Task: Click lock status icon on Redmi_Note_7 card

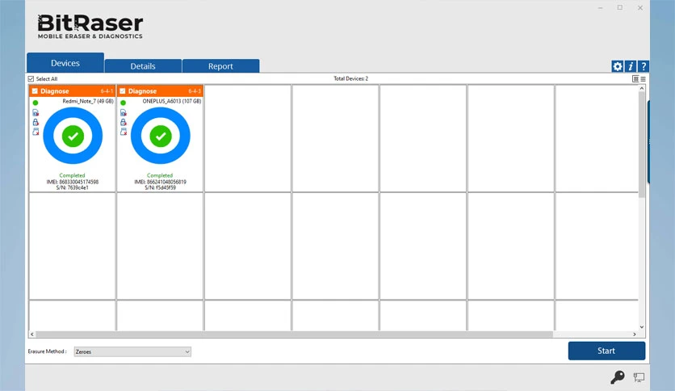Action: coord(36,122)
